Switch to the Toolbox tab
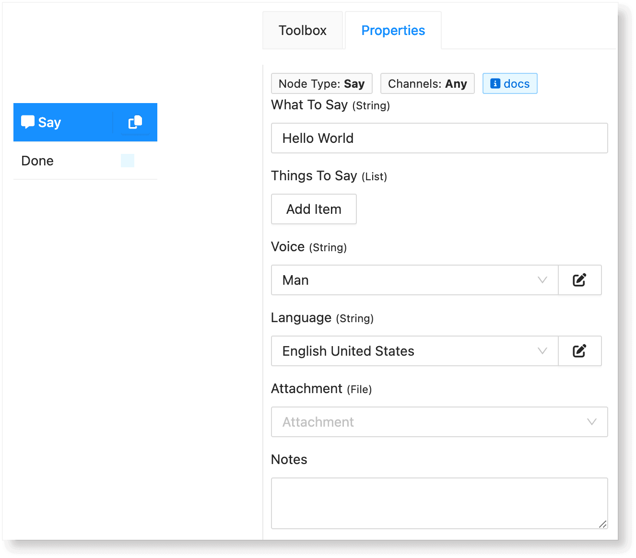The width and height of the screenshot is (636, 558). pos(303,30)
